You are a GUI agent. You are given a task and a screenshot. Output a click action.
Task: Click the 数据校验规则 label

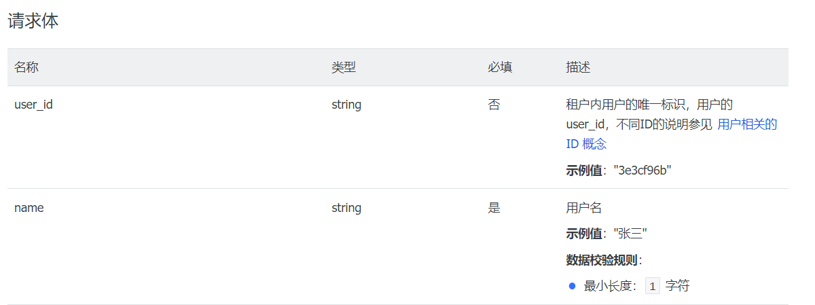(x=602, y=259)
